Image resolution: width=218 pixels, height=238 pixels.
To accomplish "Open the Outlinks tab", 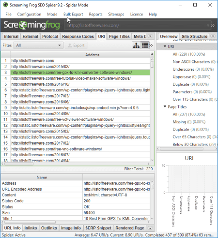I will click(x=49, y=228).
